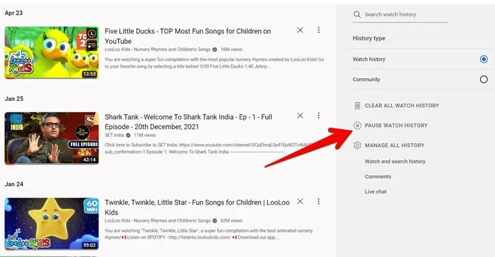Remove Twinkle Twinkle Little Star from history
The height and width of the screenshot is (257, 495).
(301, 201)
